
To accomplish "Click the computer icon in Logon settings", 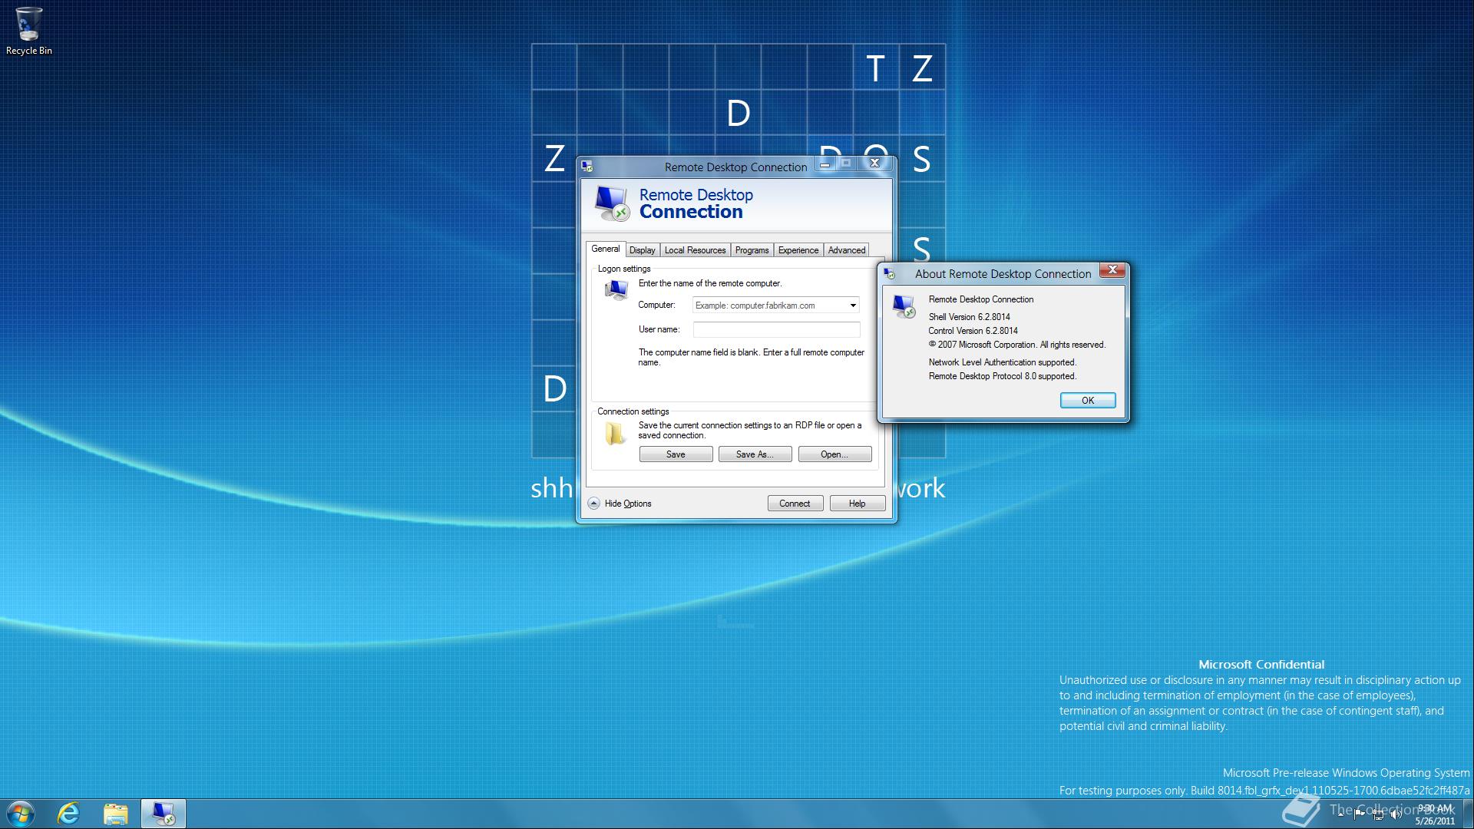I will [616, 290].
